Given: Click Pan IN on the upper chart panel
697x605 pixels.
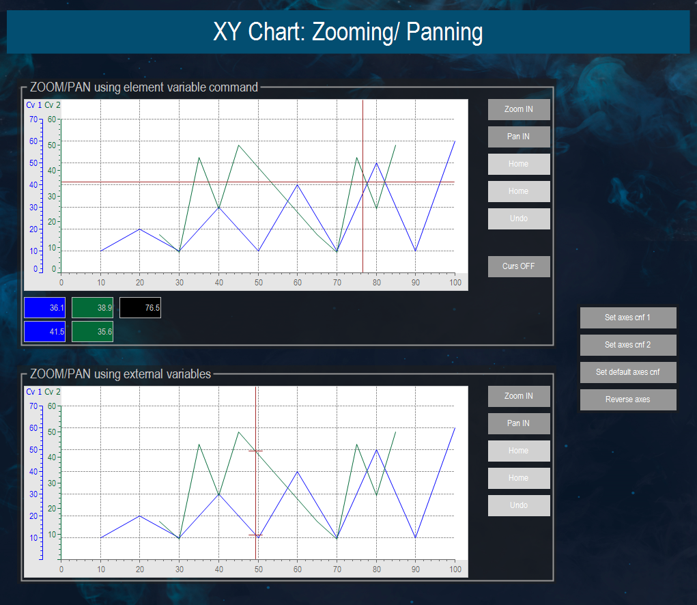Looking at the screenshot, I should pyautogui.click(x=518, y=137).
